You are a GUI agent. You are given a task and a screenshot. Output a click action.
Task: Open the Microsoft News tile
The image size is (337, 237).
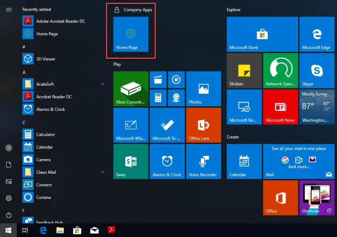tap(280, 107)
